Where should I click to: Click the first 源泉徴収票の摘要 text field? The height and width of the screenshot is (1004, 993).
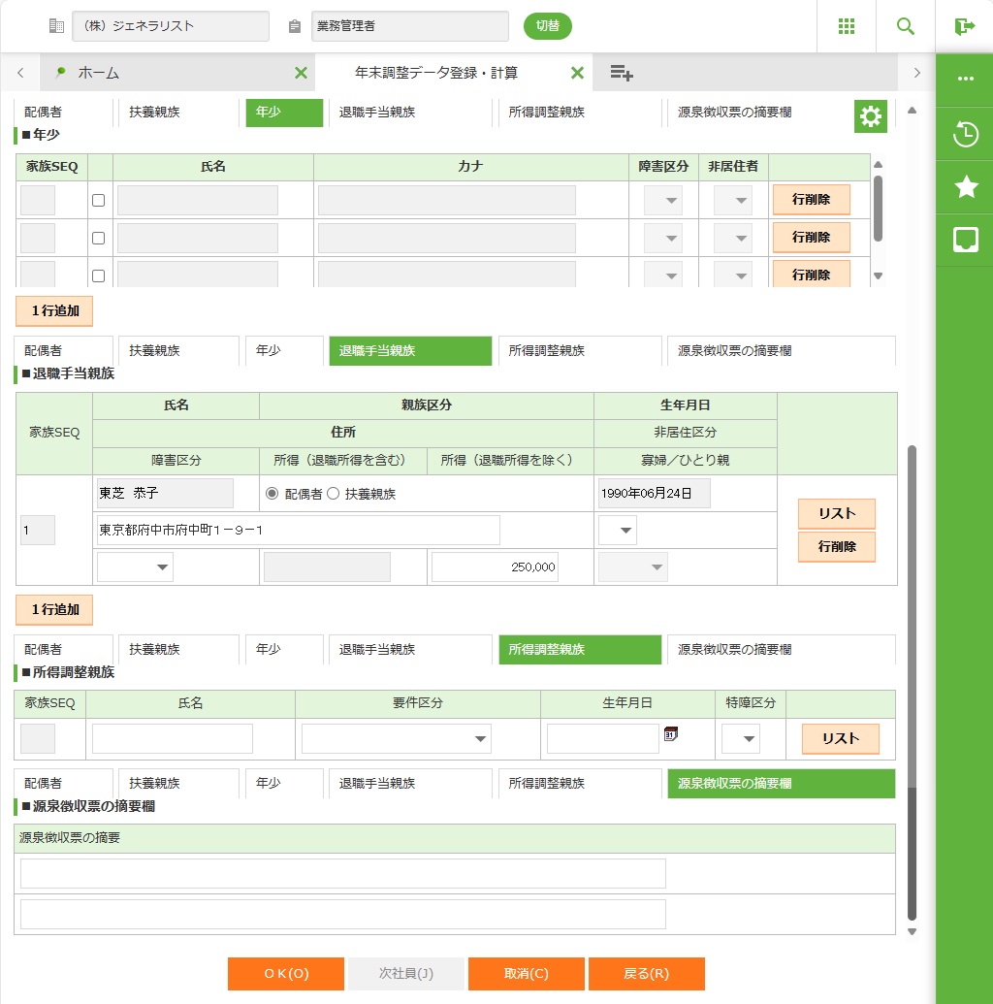coord(343,873)
